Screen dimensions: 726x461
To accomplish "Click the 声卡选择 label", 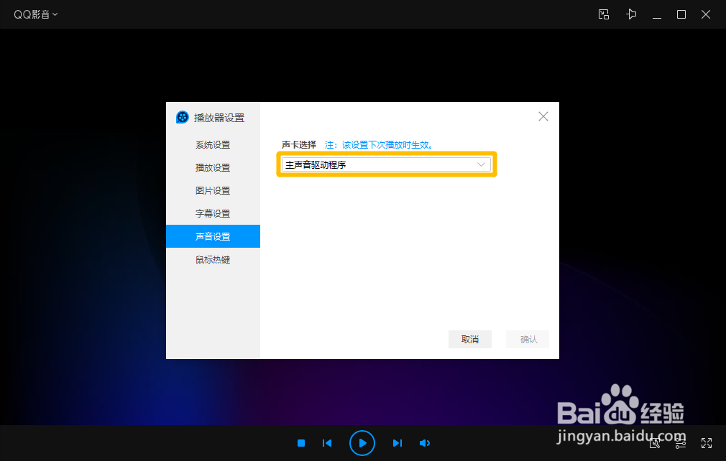I will click(299, 145).
